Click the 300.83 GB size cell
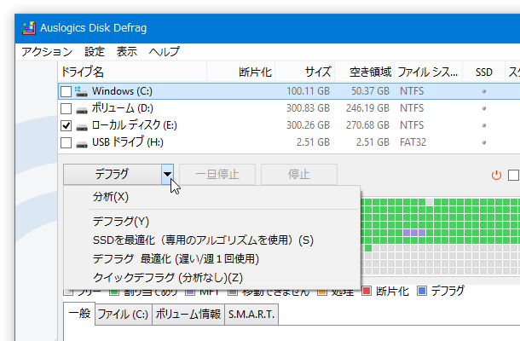The width and height of the screenshot is (520, 341). point(308,108)
